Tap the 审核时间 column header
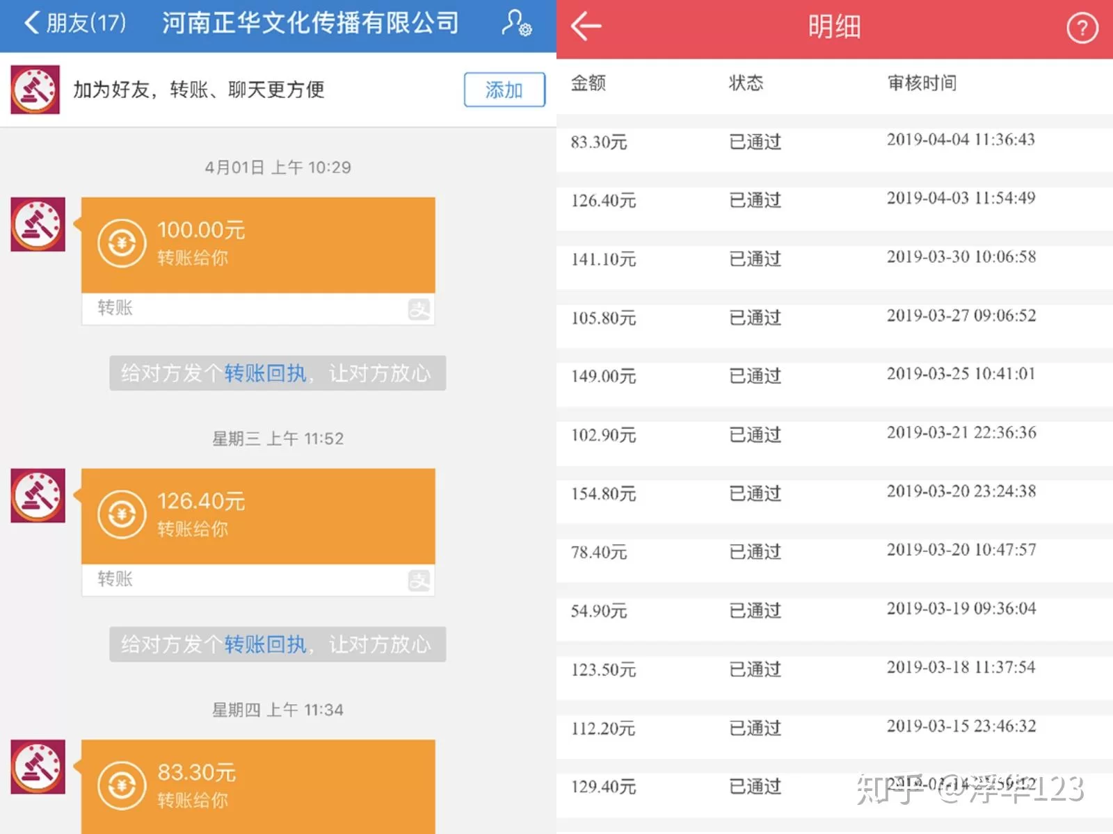This screenshot has height=834, width=1113. click(922, 83)
